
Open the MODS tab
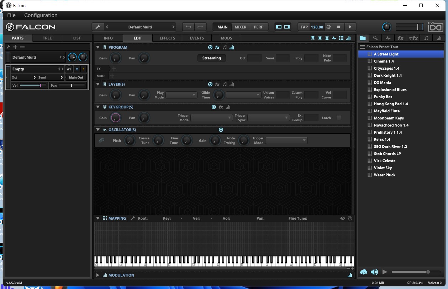[226, 38]
